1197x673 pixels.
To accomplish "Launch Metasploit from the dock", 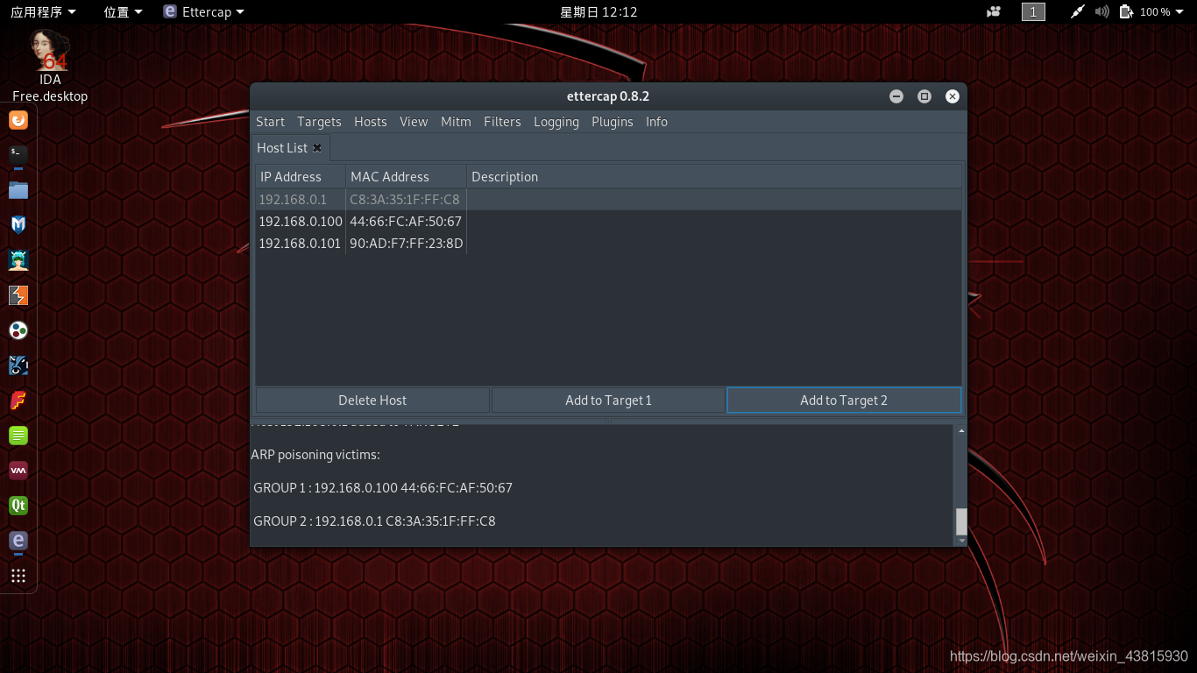I will pyautogui.click(x=18, y=225).
